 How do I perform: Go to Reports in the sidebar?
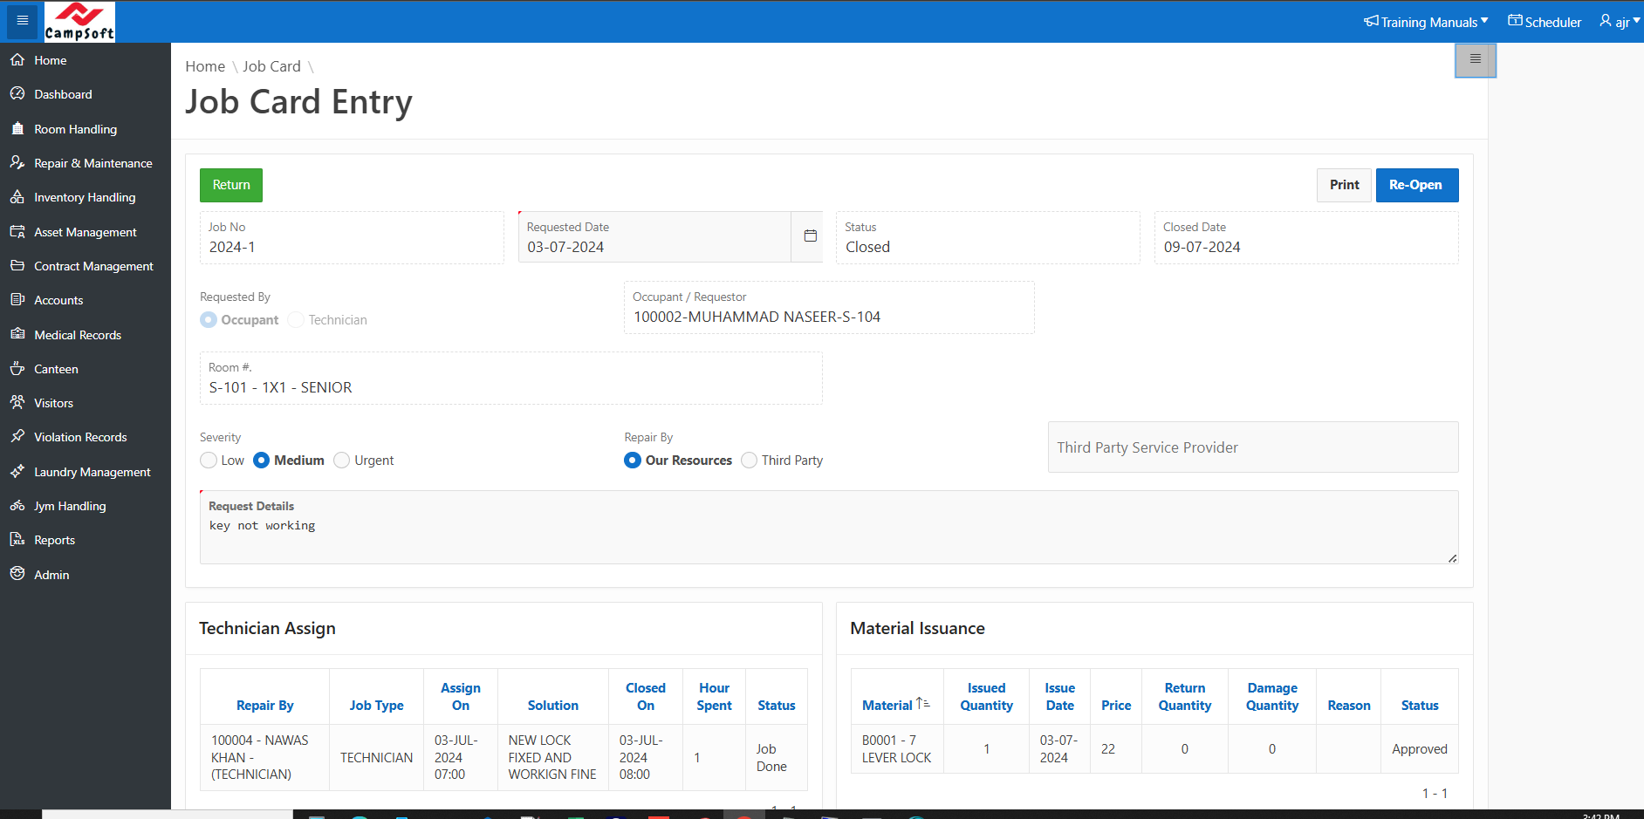(x=54, y=540)
